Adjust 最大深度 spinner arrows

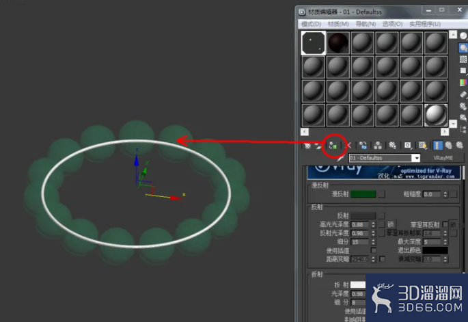pyautogui.click(x=445, y=241)
